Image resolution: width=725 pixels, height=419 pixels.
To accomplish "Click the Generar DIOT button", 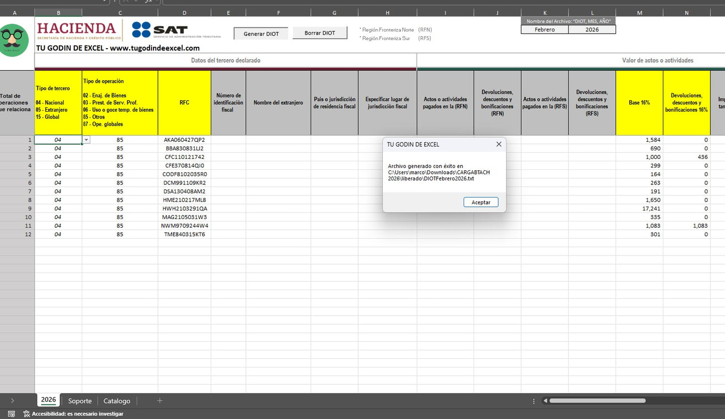I will [x=261, y=34].
